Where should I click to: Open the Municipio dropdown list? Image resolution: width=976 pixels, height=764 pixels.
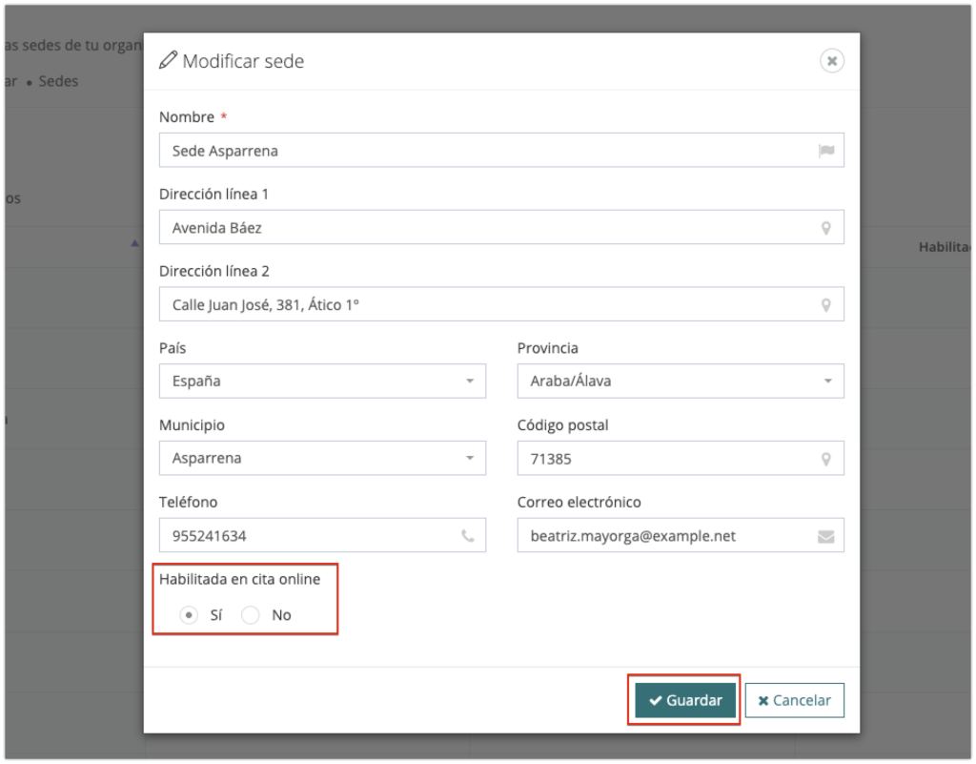click(x=322, y=458)
